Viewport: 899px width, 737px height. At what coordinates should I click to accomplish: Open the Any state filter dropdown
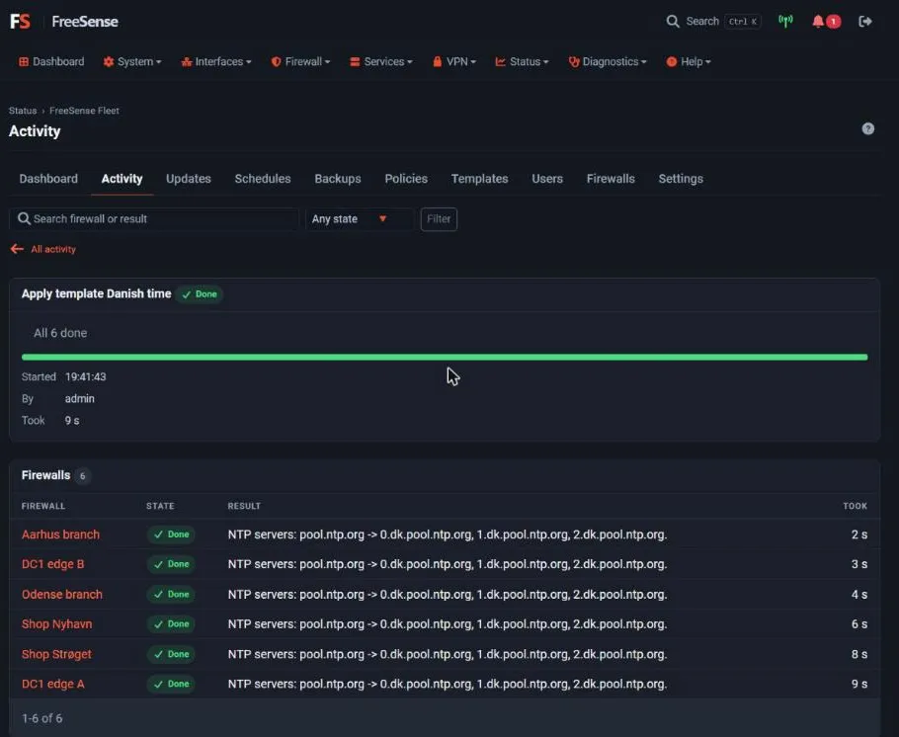pos(359,219)
